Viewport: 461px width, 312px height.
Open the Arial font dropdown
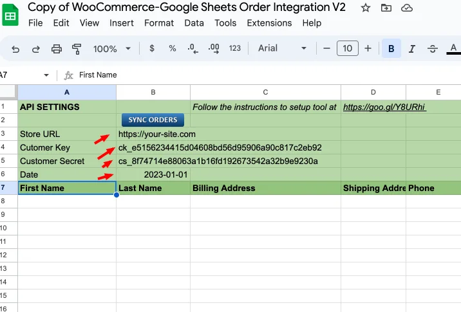click(x=282, y=48)
